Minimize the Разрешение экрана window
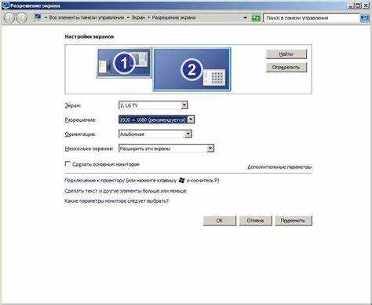The height and width of the screenshot is (305, 372). (352, 6)
